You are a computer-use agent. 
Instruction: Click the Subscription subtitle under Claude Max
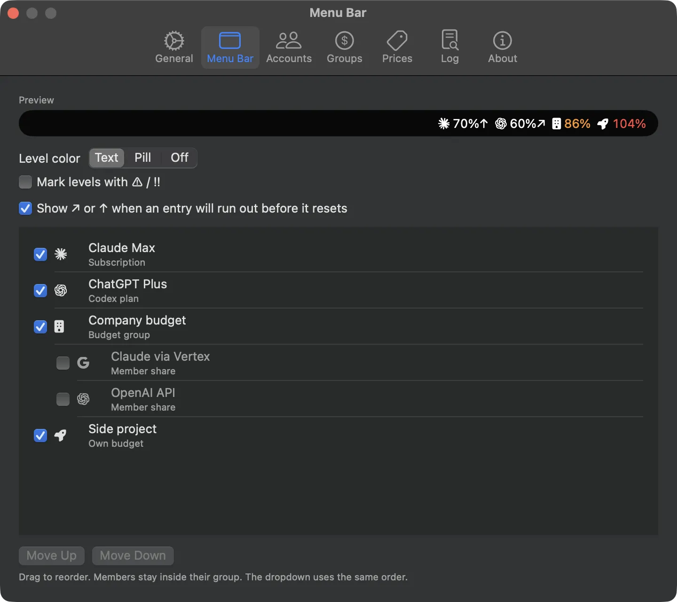[x=117, y=262]
